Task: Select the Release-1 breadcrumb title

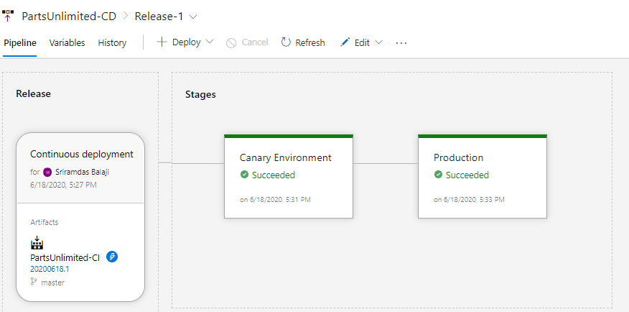Action: pos(159,17)
